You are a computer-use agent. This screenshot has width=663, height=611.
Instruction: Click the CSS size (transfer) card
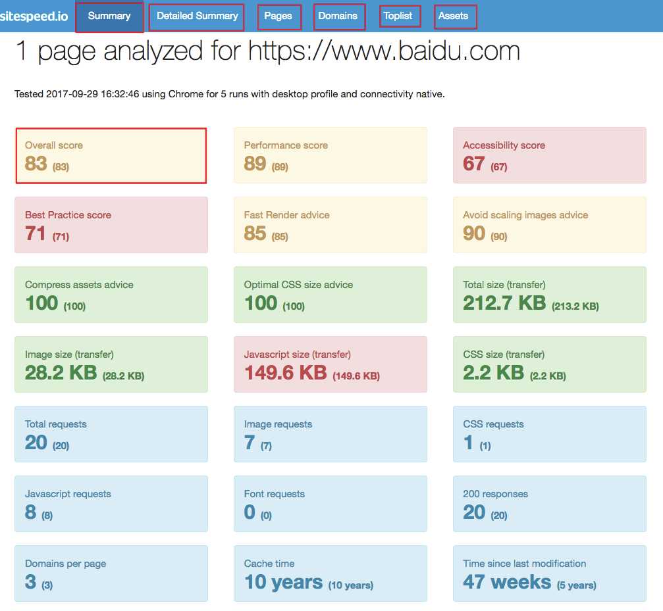549,364
